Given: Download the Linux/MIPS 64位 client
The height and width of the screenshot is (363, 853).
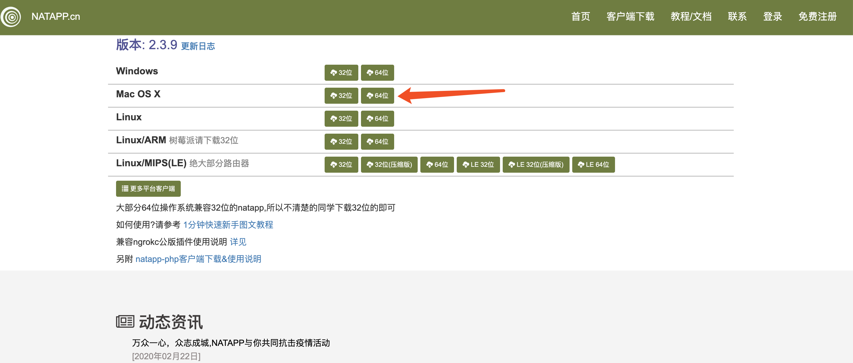Looking at the screenshot, I should (437, 165).
